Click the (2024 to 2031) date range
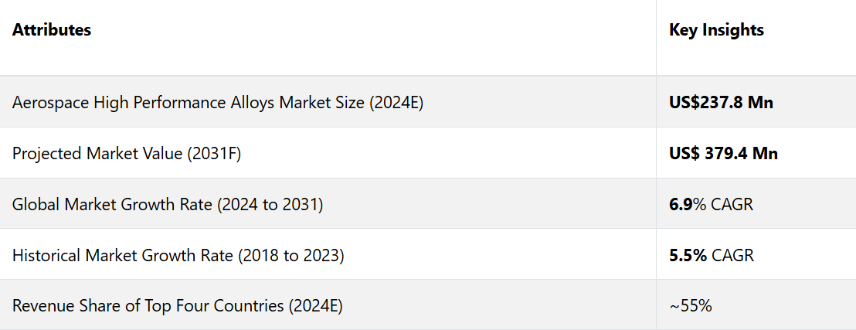The image size is (856, 330). pos(270,204)
